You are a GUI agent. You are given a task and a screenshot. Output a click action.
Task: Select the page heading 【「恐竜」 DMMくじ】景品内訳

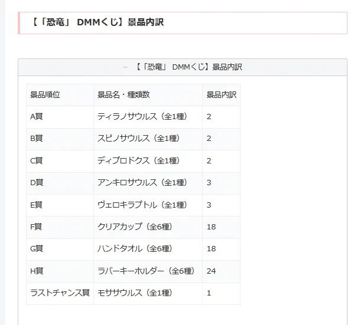pos(98,22)
